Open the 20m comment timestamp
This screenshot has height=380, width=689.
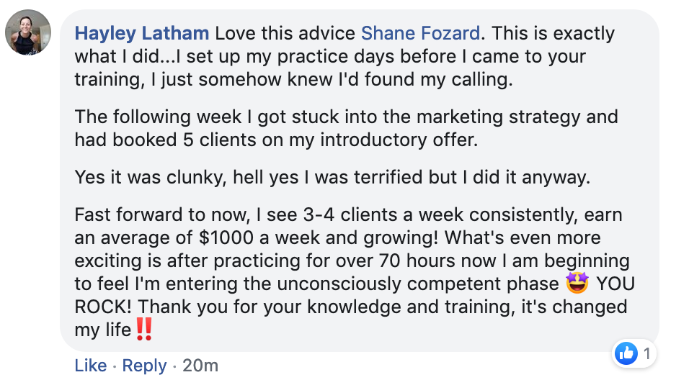click(x=200, y=365)
